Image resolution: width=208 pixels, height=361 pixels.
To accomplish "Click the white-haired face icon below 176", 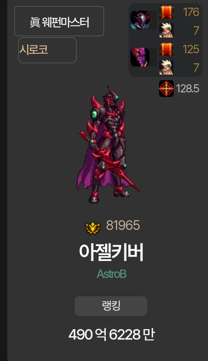I will point(166,30).
